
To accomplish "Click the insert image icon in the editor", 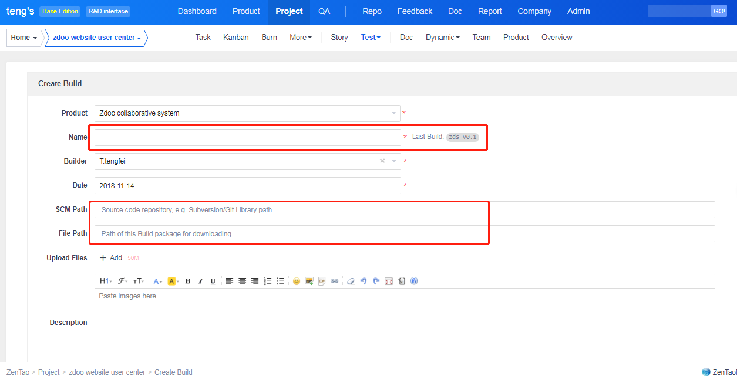I will (309, 281).
